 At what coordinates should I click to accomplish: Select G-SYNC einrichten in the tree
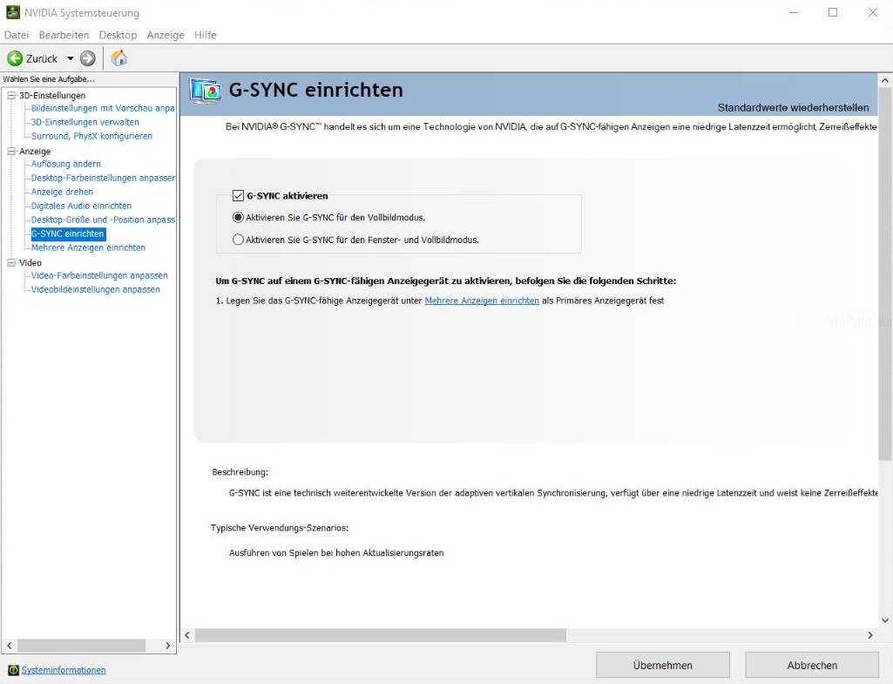point(68,234)
